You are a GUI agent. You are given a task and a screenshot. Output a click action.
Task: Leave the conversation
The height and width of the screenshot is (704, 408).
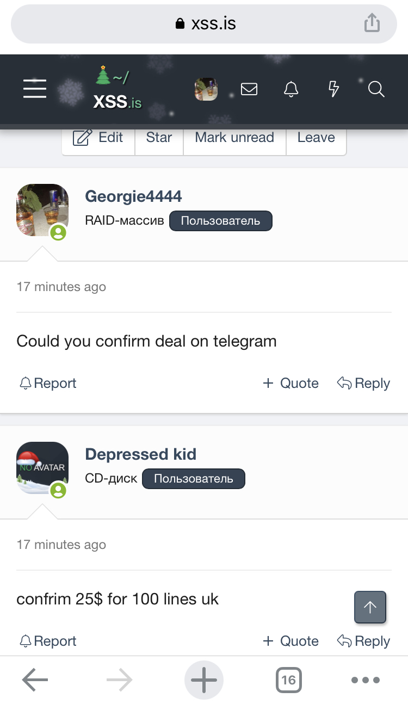(x=316, y=138)
